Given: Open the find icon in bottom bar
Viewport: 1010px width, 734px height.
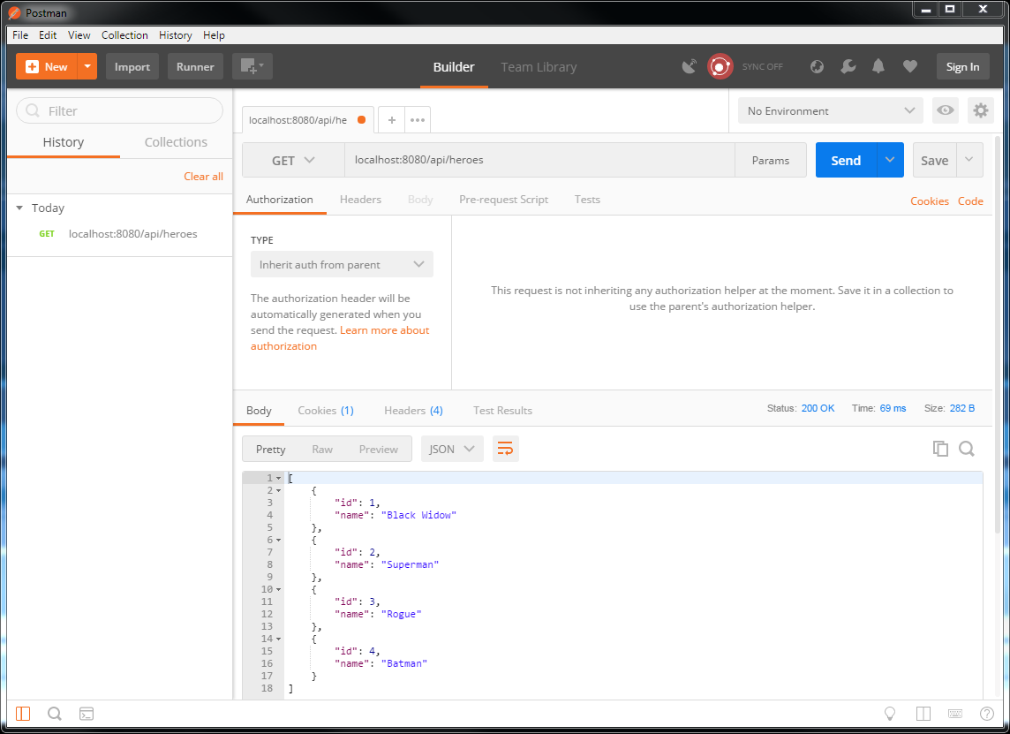Looking at the screenshot, I should tap(55, 714).
